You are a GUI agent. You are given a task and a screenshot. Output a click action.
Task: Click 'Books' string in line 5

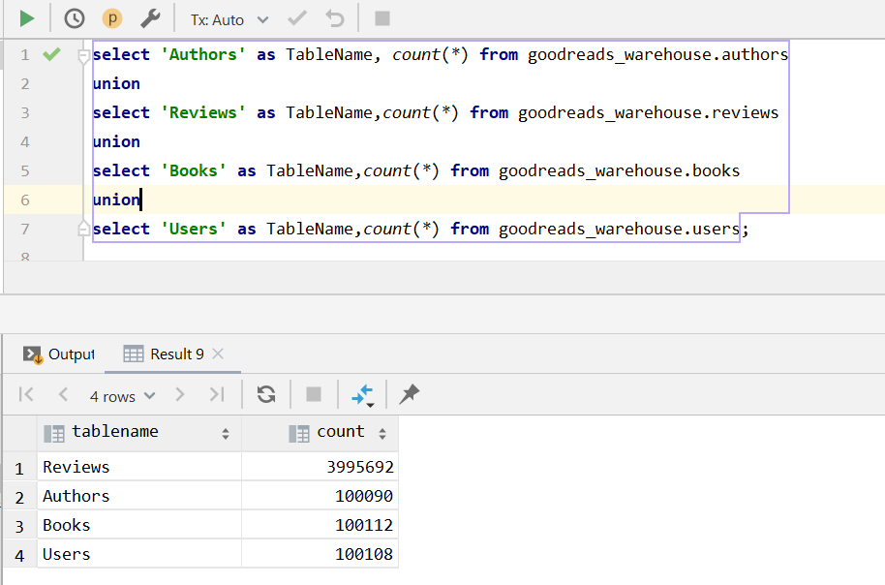(x=193, y=171)
